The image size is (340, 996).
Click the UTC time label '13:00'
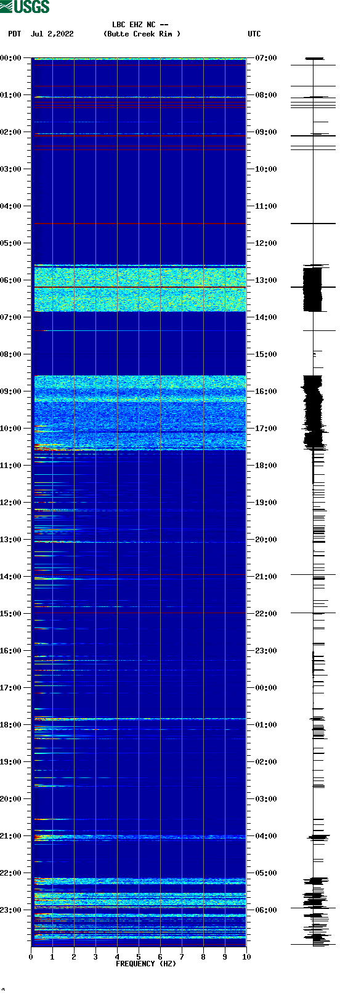pos(266,280)
